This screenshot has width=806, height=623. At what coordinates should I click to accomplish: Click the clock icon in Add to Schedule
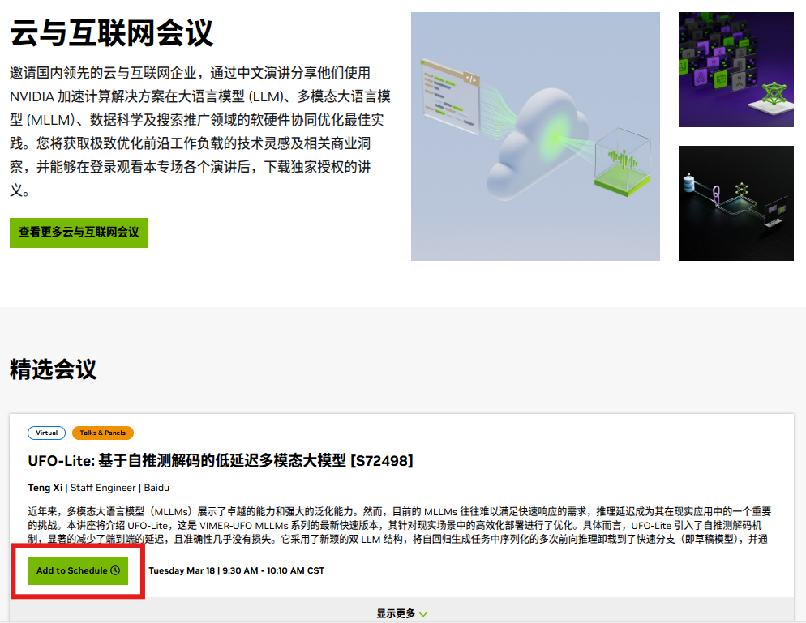pos(115,570)
